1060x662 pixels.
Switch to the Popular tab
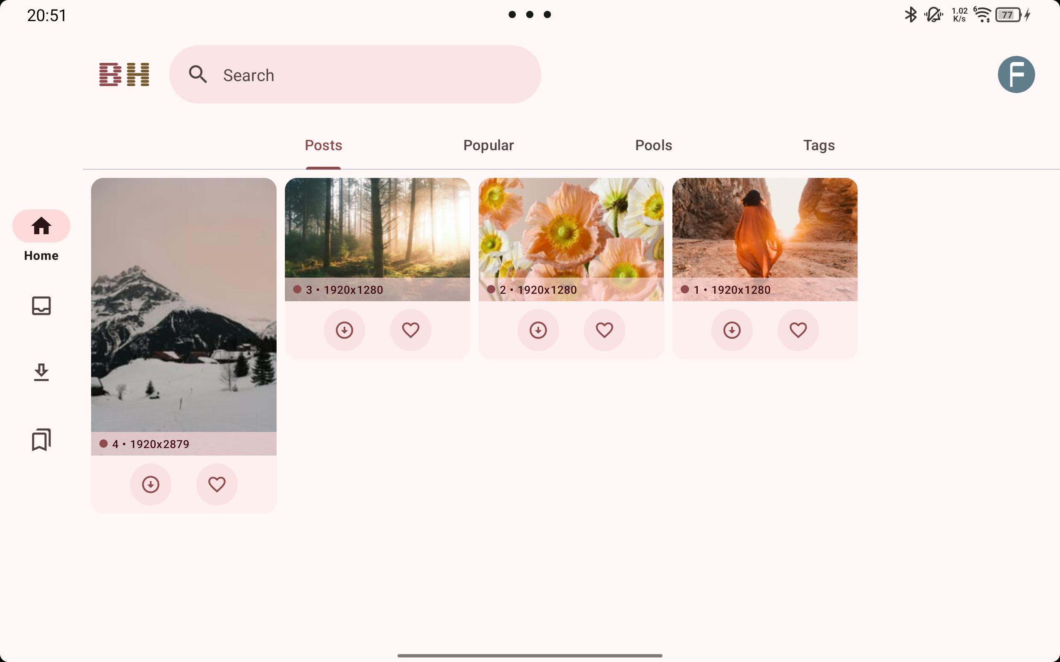(489, 145)
